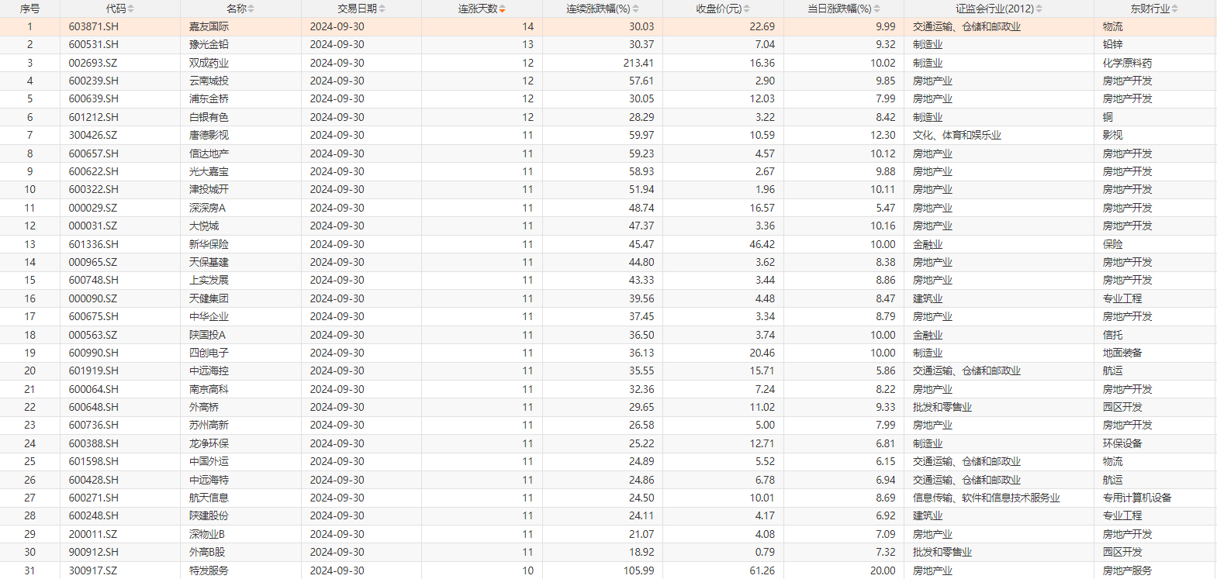The height and width of the screenshot is (579, 1217).
Task: Click the 文化、体育和娱乐业 industry cell
Action: [x=957, y=135]
